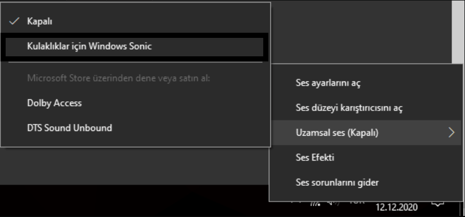The width and height of the screenshot is (465, 217).
Task: Select the Ses Efekti menu entry
Action: click(x=315, y=157)
